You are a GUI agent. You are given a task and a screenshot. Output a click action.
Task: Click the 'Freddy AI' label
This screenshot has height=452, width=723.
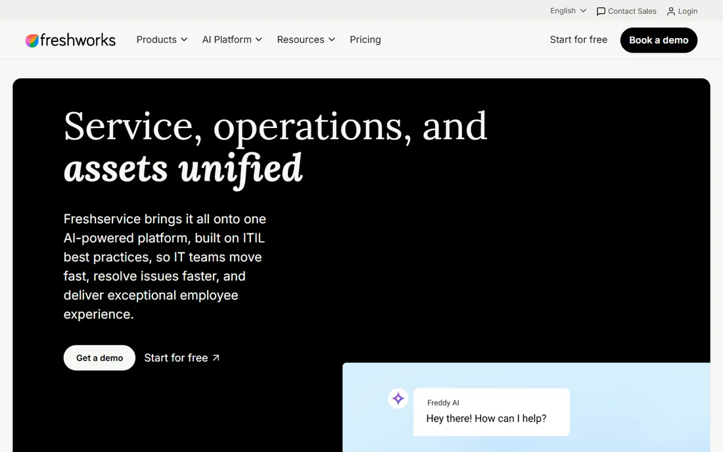[443, 403]
